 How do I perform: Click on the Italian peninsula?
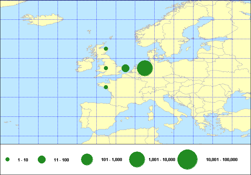pyautogui.click(x=163, y=108)
